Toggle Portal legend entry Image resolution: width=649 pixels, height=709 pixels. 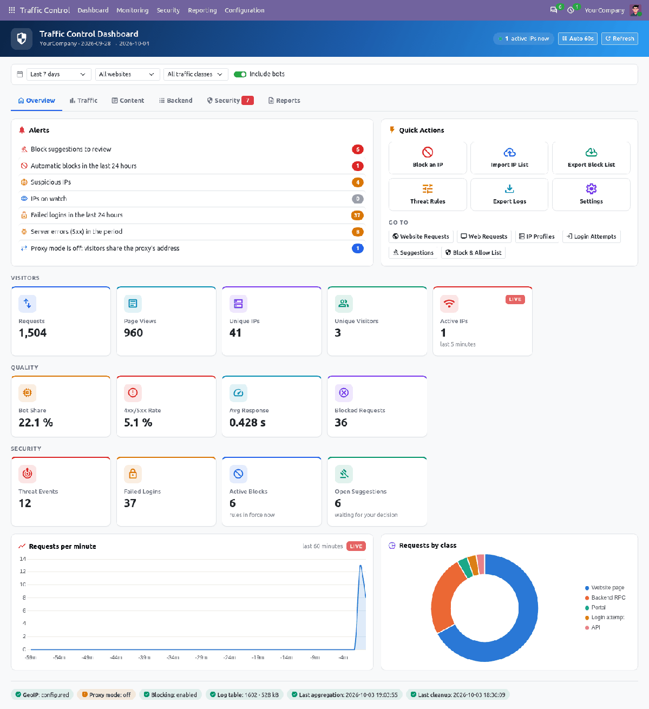(595, 607)
